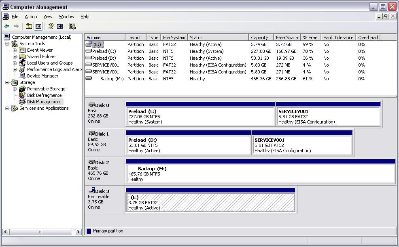Sort volumes by Free Space column header
The width and height of the screenshot is (399, 247).
point(287,38)
